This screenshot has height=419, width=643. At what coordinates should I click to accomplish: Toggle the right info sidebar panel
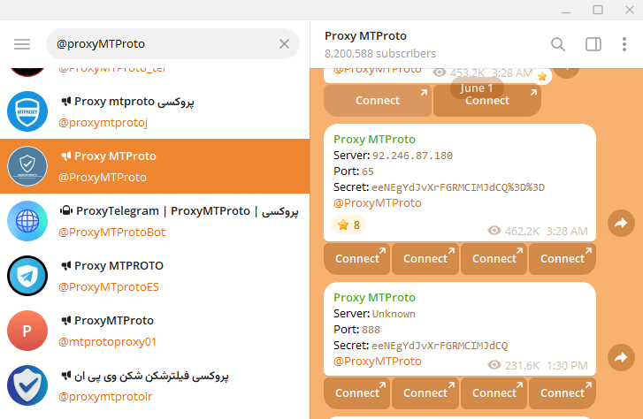click(593, 44)
